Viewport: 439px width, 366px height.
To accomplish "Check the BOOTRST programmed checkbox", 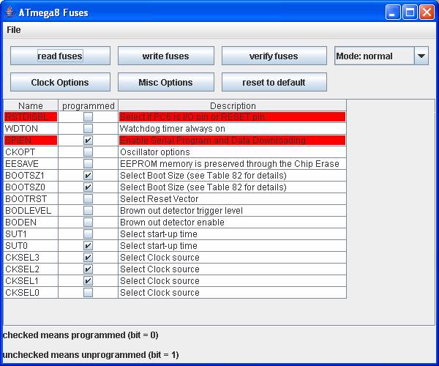I will (88, 199).
